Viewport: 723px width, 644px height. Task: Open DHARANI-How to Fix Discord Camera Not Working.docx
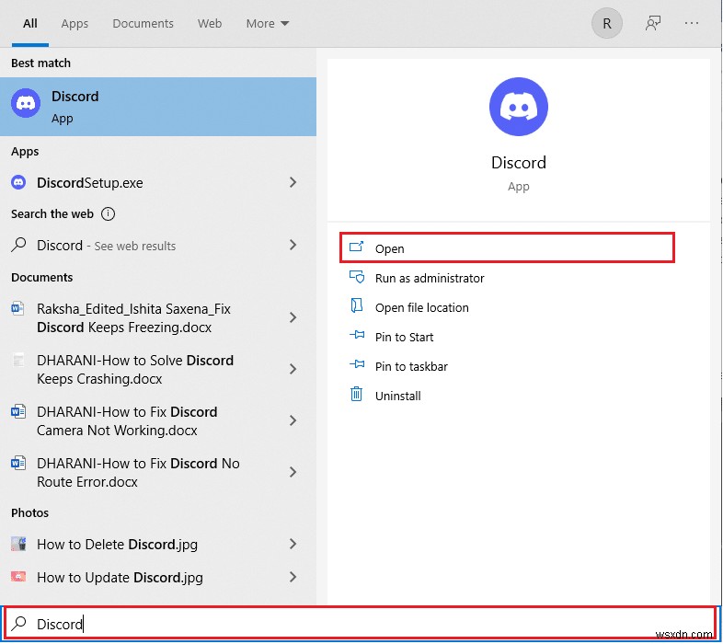[x=127, y=421]
